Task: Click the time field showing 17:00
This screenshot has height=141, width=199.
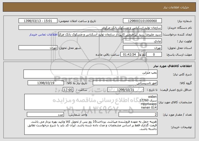Action: (68, 90)
